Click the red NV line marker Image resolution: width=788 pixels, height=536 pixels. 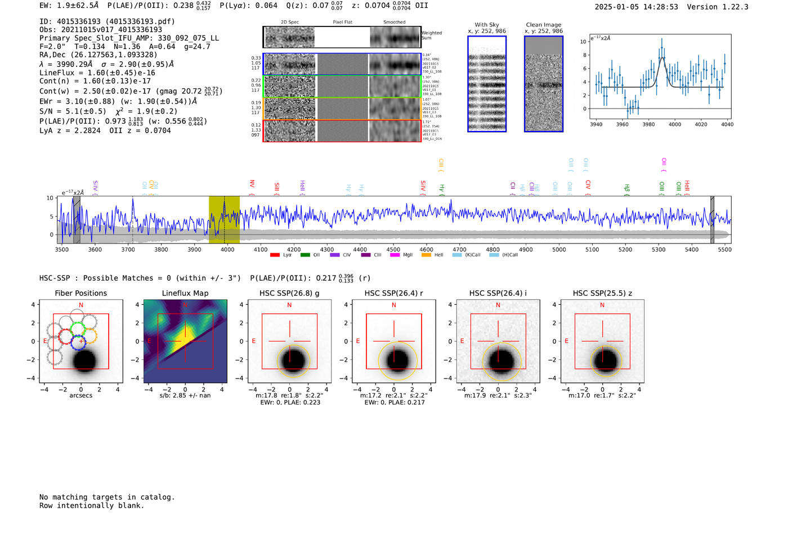click(x=252, y=187)
